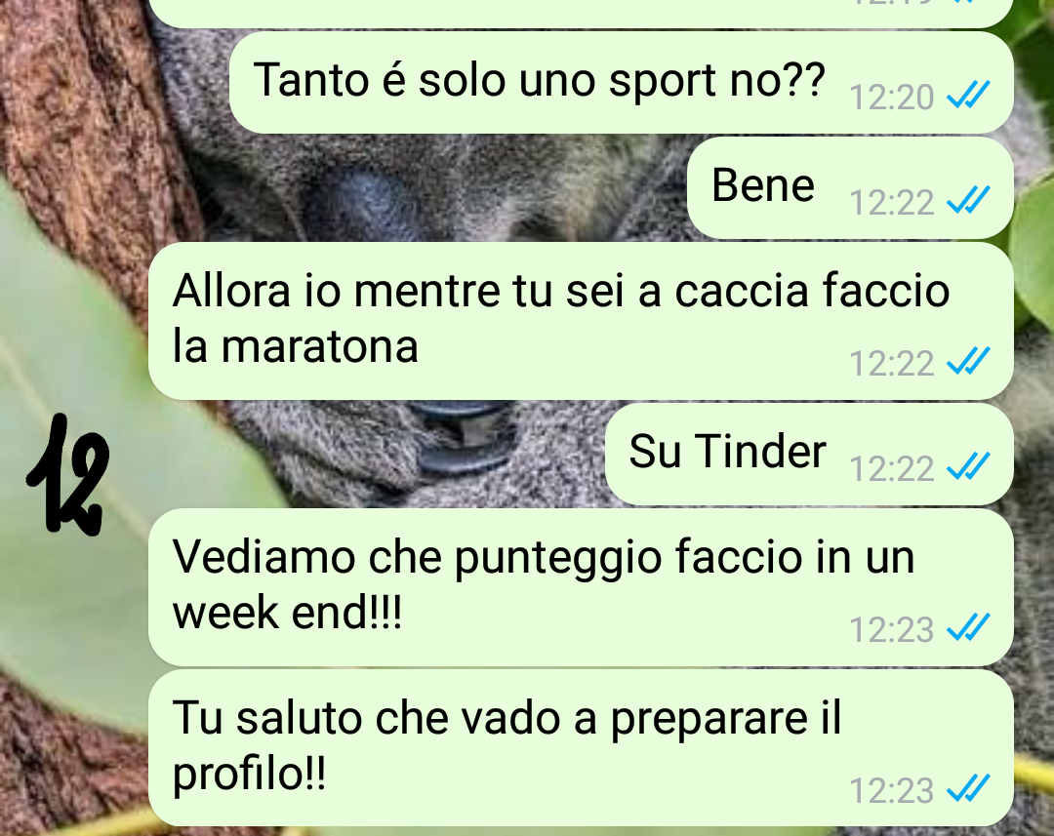Click the 12:22 timestamp beside 'Bene'

pos(892,203)
